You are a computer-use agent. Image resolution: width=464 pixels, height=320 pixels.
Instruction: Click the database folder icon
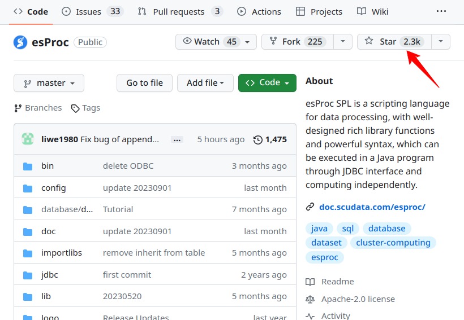click(x=28, y=209)
